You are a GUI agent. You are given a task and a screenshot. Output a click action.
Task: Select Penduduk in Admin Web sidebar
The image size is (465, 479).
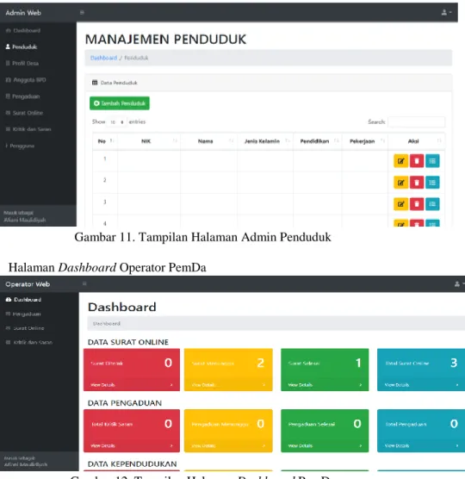[22, 47]
